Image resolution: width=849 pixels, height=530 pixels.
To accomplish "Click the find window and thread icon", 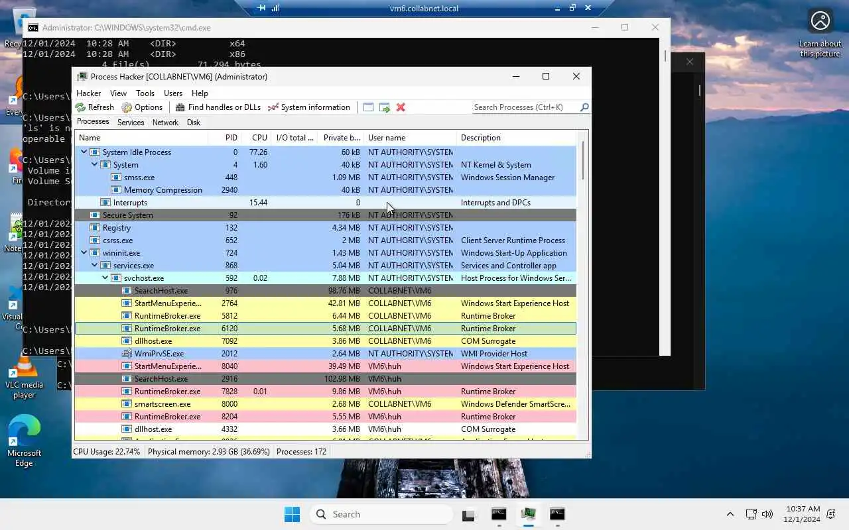I will coord(384,107).
